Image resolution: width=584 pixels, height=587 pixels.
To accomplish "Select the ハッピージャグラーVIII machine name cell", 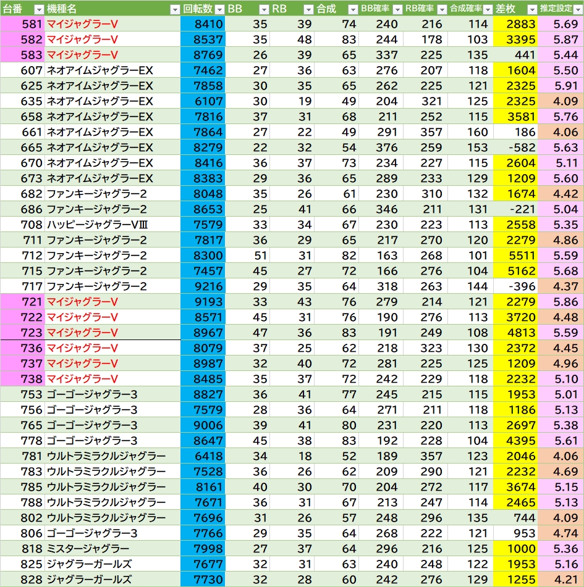I will point(112,225).
